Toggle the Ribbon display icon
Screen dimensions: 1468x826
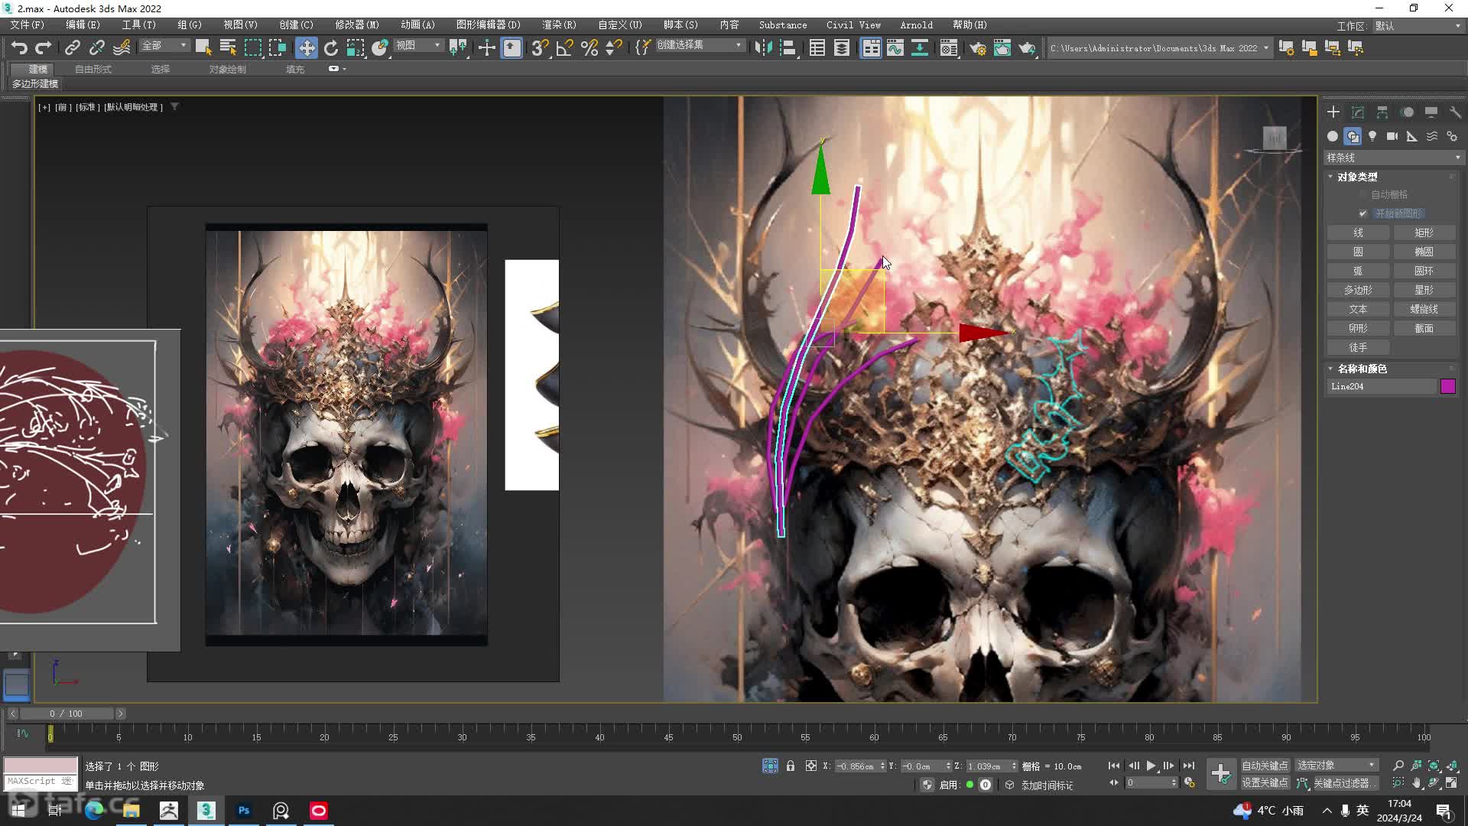click(x=871, y=47)
